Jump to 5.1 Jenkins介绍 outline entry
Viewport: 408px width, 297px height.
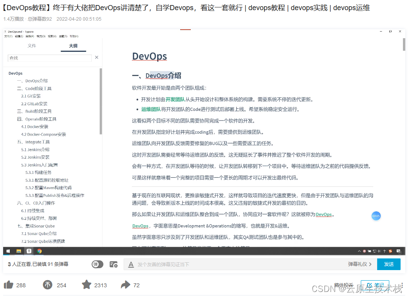click(x=35, y=150)
